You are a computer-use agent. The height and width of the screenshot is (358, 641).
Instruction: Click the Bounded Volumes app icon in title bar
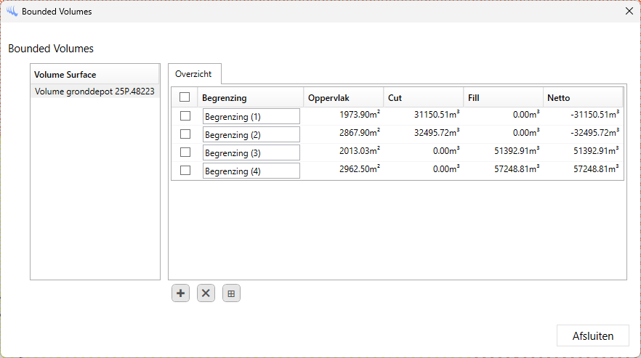[x=12, y=12]
